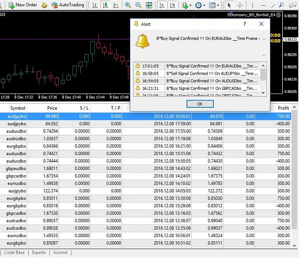The height and width of the screenshot is (258, 299).
Task: Expand the indicators list dropdown arrow
Action: 190,5
